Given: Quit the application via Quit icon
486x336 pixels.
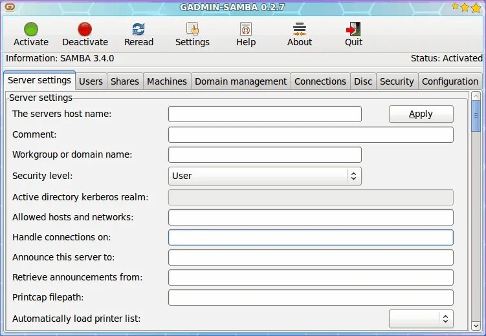Looking at the screenshot, I should point(353,29).
